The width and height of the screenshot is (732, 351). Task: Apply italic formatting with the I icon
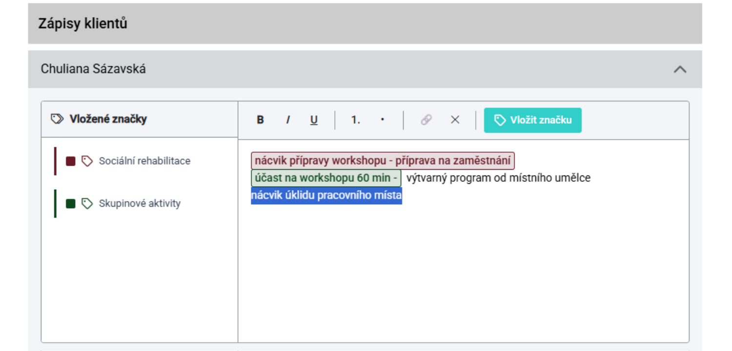click(x=287, y=120)
